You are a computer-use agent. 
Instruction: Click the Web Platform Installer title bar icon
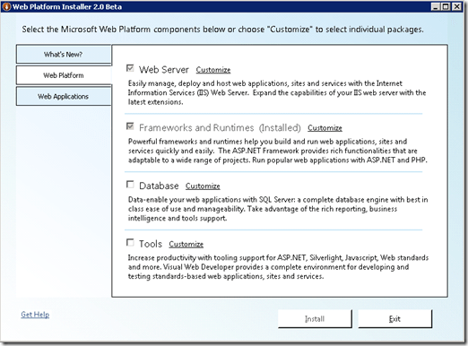click(7, 6)
